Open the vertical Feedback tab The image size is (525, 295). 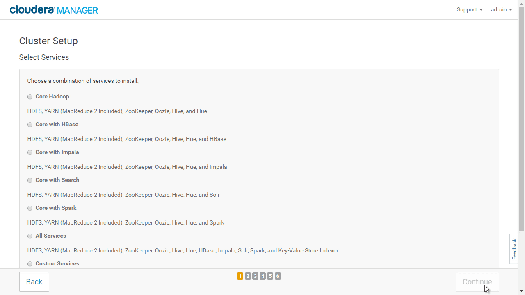click(514, 249)
